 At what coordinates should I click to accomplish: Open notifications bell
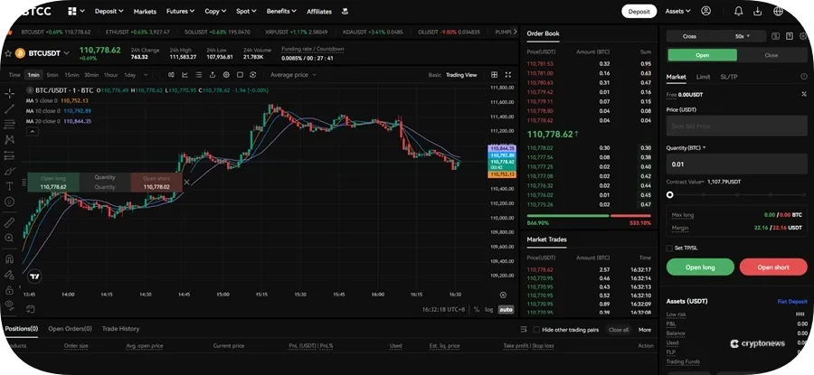click(x=738, y=11)
